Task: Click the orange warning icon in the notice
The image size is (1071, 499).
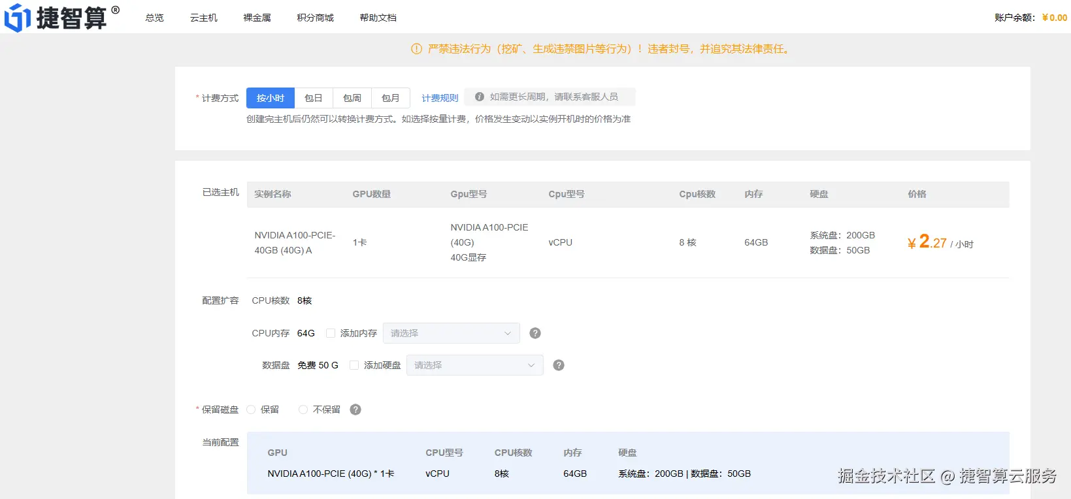Action: click(416, 49)
